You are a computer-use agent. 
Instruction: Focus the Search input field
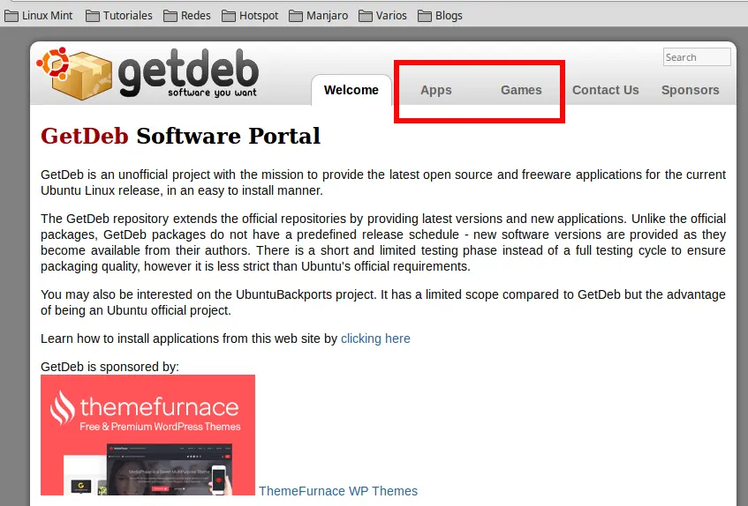point(697,57)
